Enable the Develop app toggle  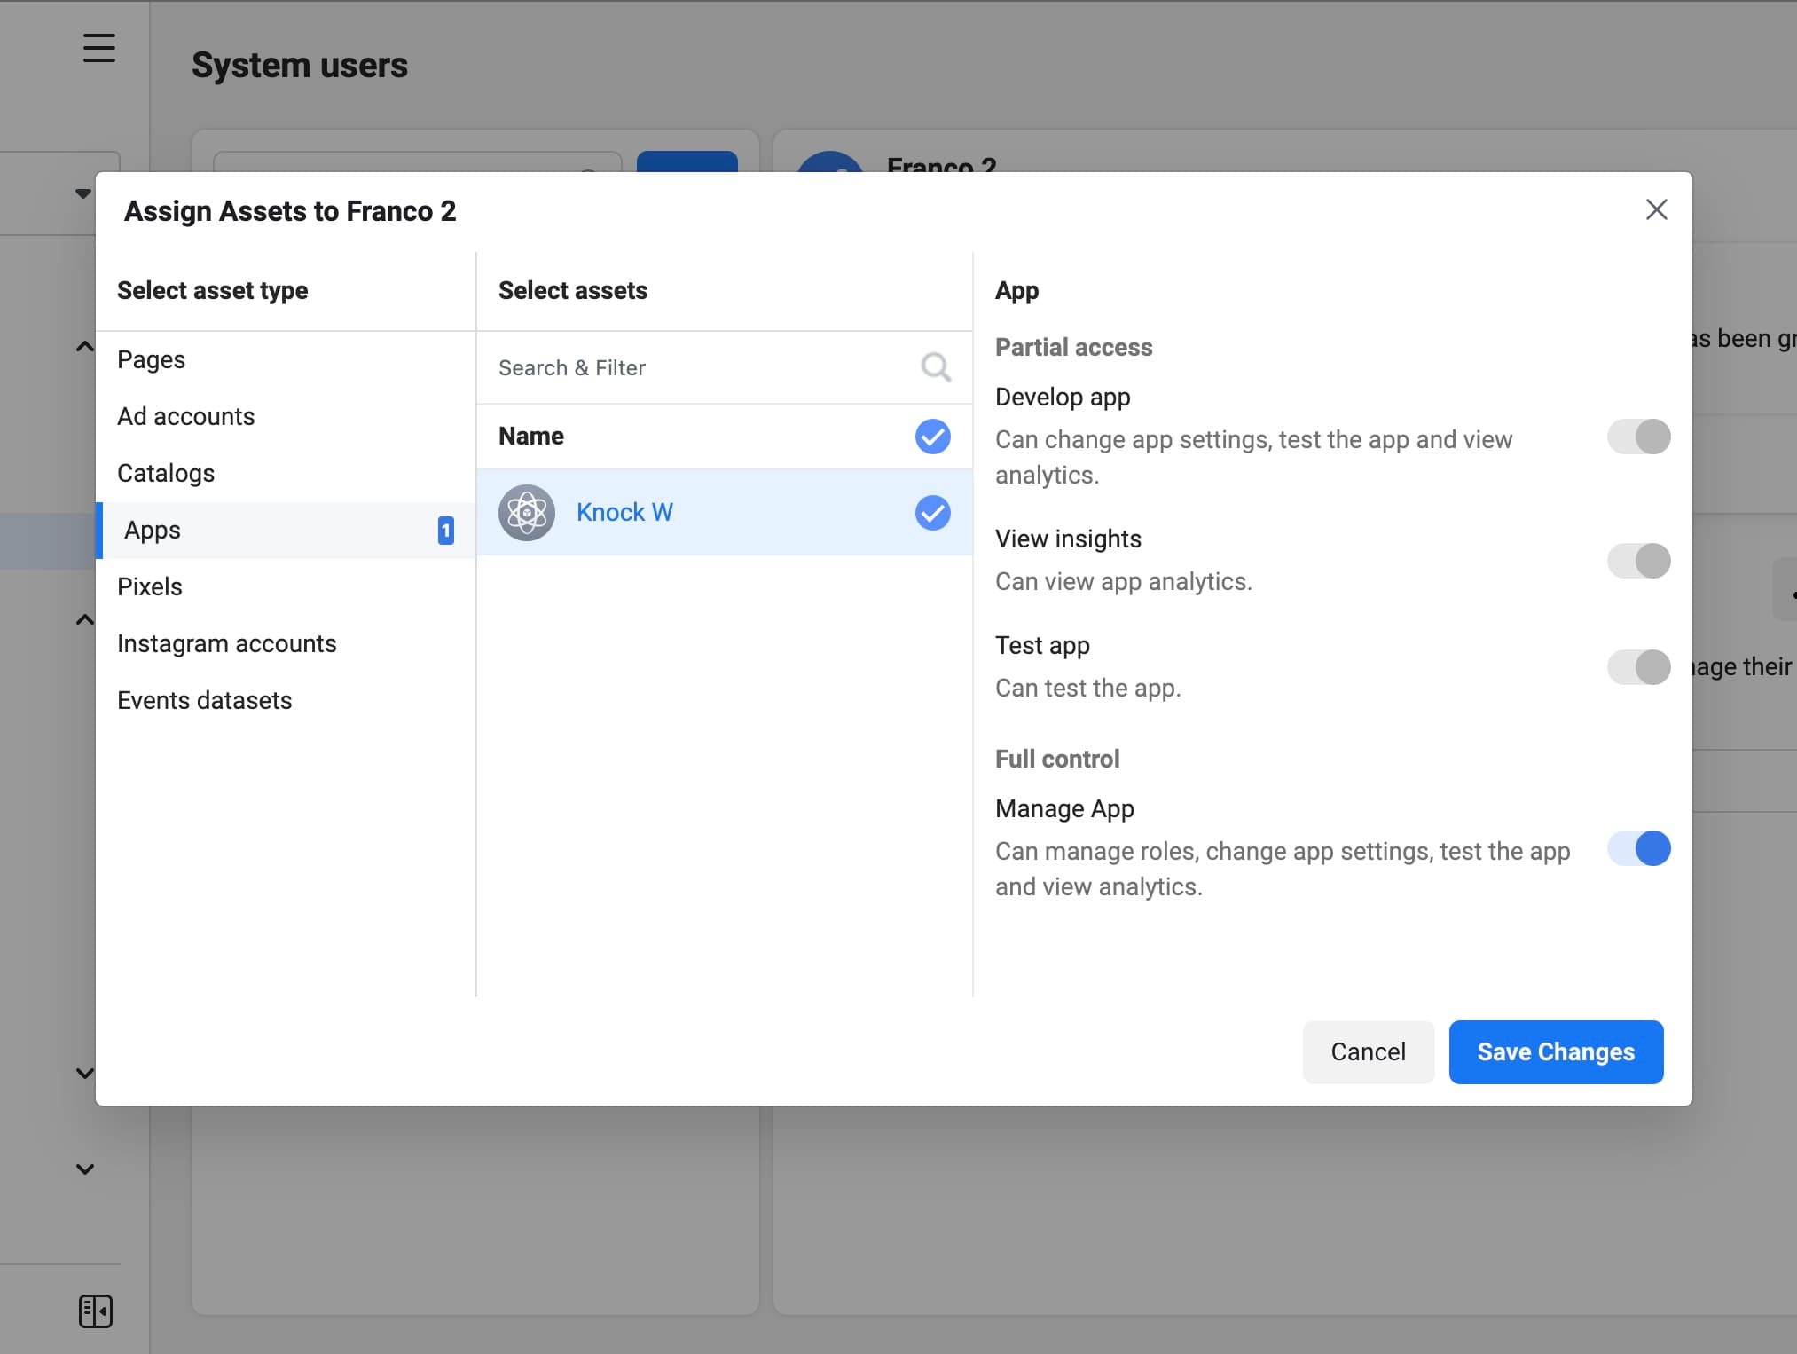1637,436
